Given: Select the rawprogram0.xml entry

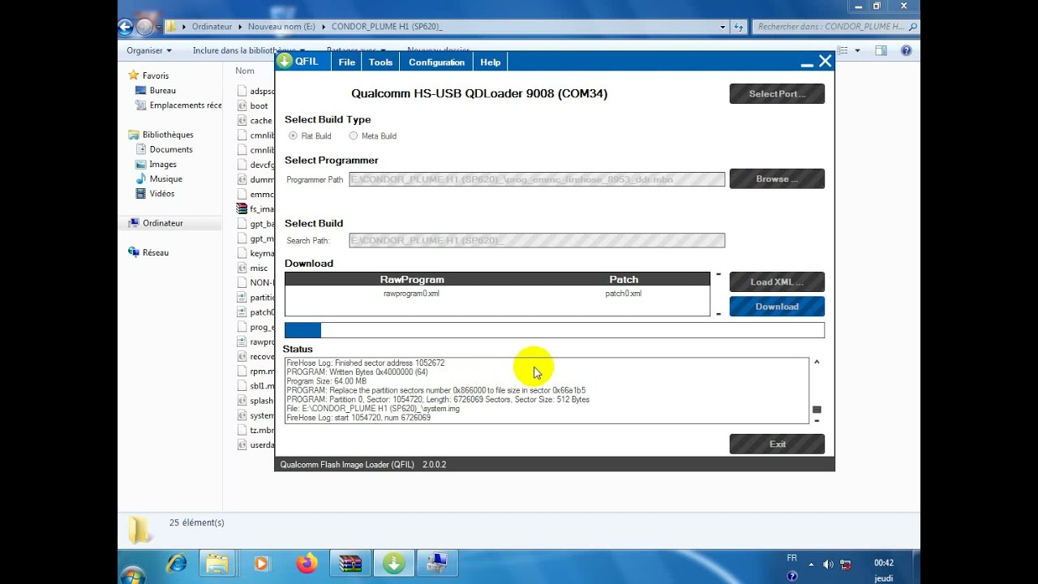Looking at the screenshot, I should (411, 294).
